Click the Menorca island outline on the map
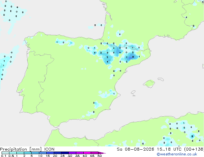 coord(161,79)
